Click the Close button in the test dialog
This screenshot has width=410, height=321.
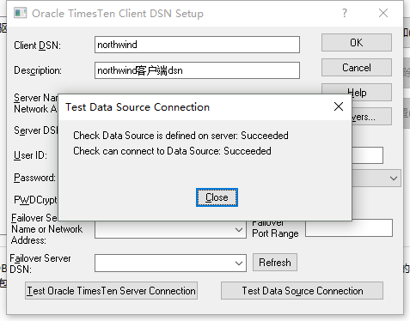(217, 197)
